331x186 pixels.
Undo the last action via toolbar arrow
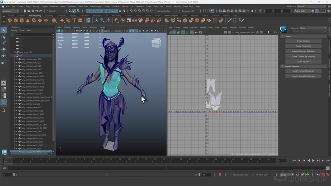coord(37,11)
